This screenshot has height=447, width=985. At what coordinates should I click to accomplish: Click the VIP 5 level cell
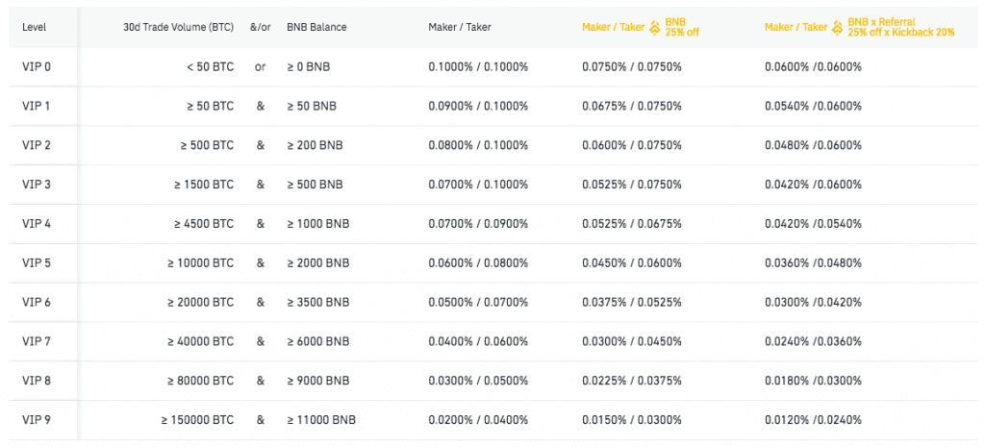(x=36, y=263)
